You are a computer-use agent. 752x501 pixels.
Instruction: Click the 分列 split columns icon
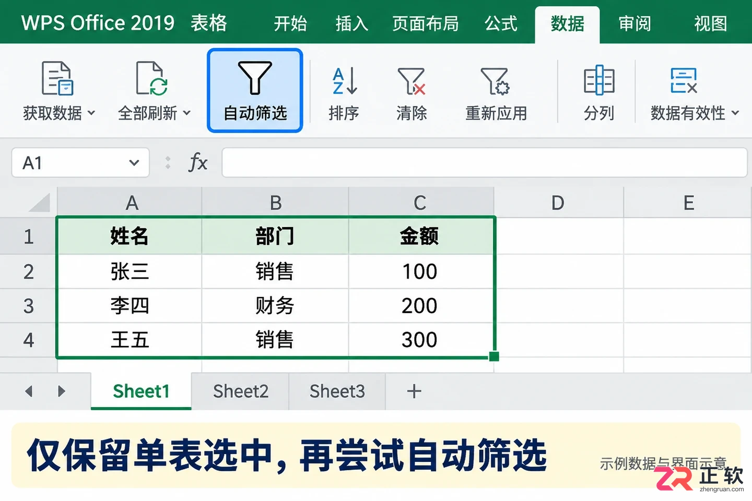pyautogui.click(x=599, y=80)
